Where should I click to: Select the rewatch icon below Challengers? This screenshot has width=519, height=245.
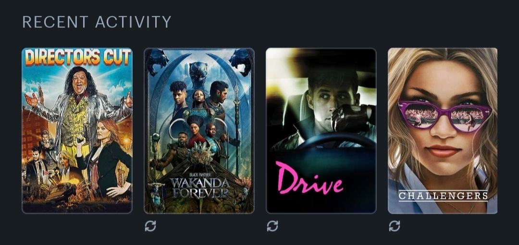(395, 226)
